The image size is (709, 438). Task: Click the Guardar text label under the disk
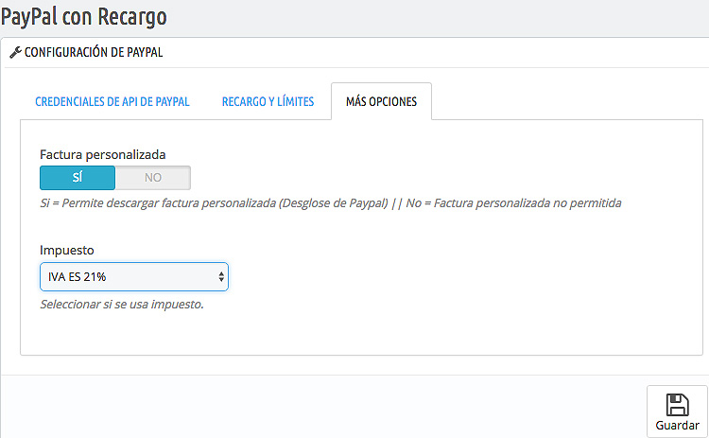[x=677, y=426]
